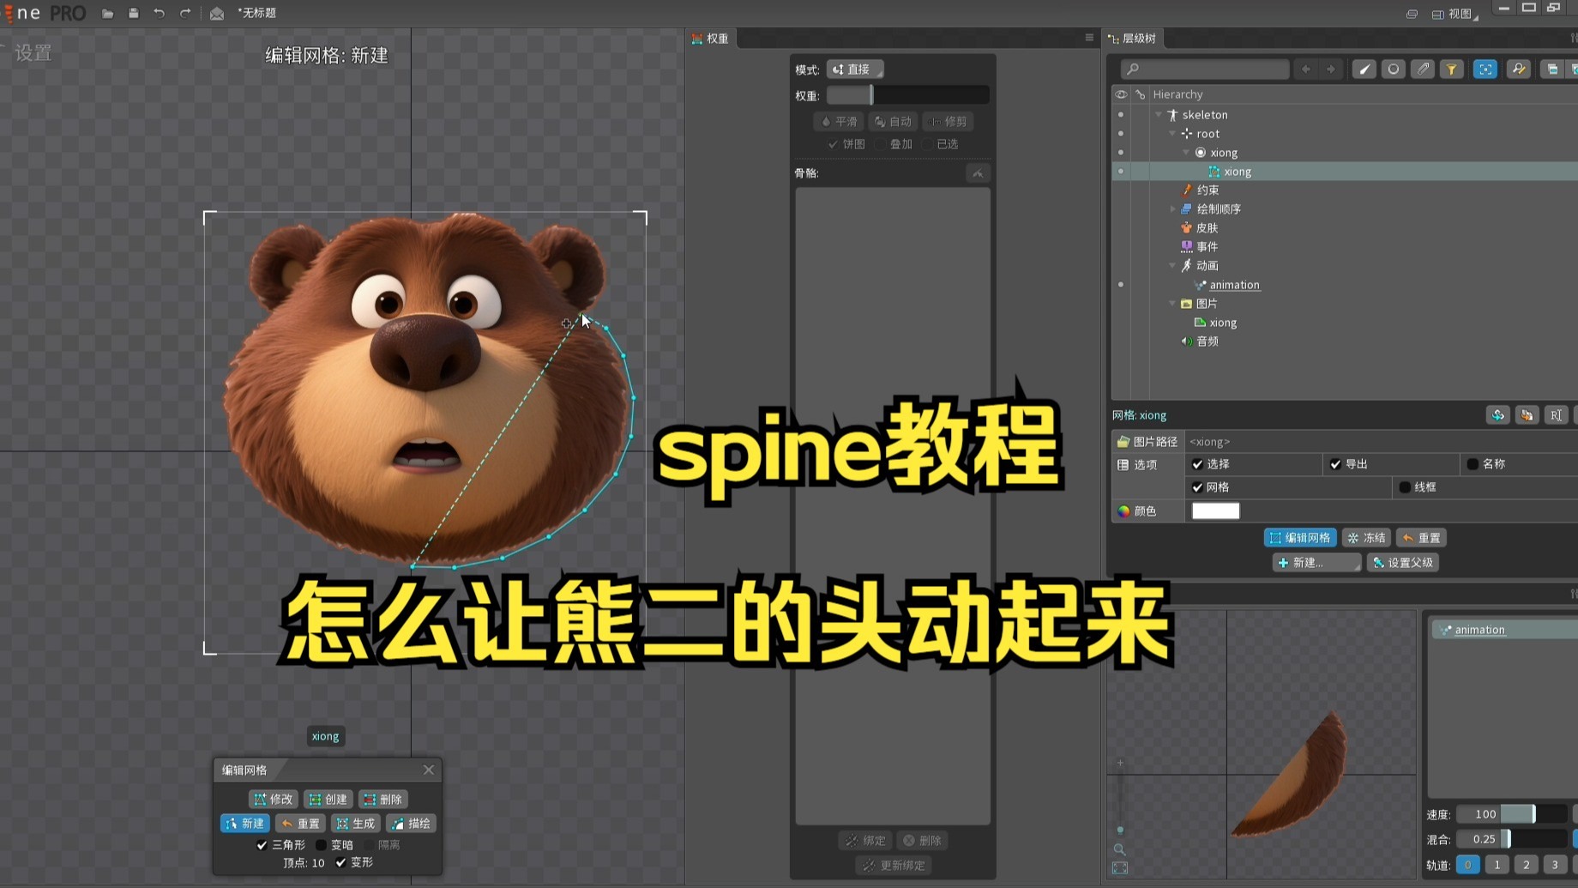
Task: Select the 音频 tree item
Action: tap(1208, 341)
